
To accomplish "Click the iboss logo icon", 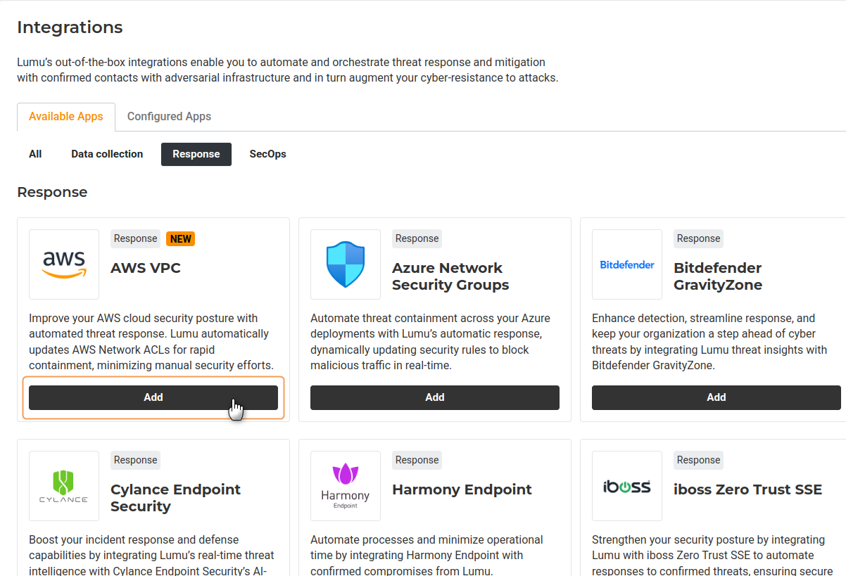I will click(x=627, y=486).
